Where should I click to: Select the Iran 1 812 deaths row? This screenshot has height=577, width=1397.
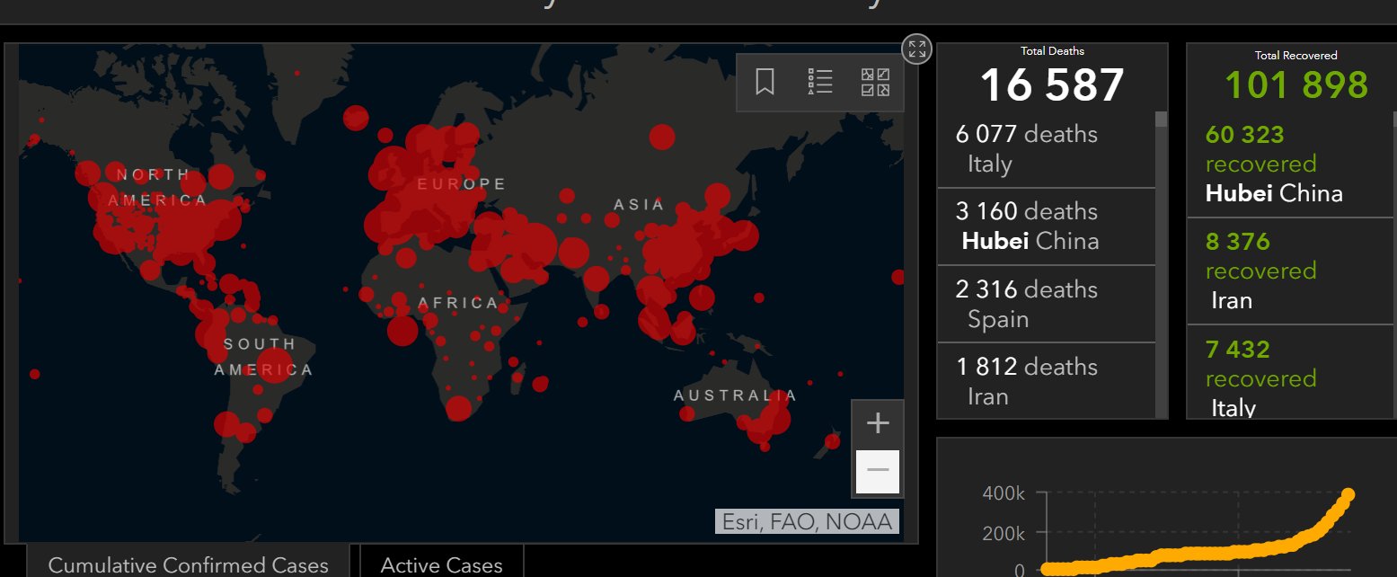(1046, 381)
